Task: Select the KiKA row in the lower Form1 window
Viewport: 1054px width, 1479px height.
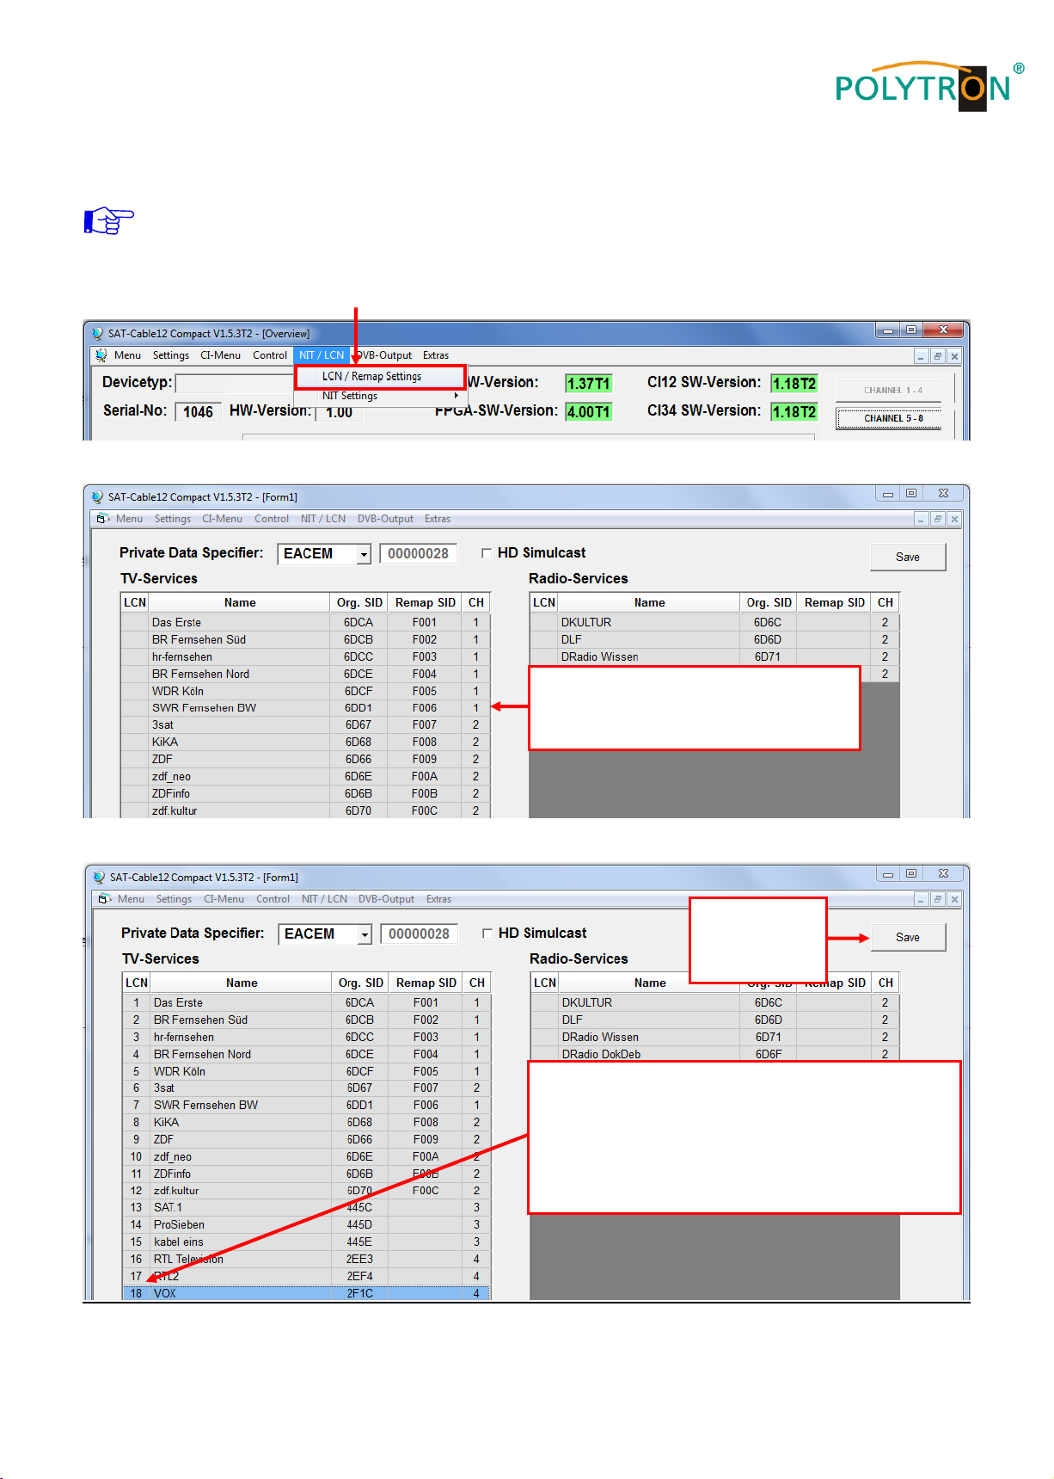Action: 306,1122
